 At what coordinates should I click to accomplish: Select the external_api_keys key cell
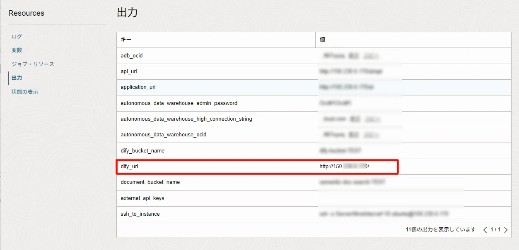pyautogui.click(x=216, y=198)
